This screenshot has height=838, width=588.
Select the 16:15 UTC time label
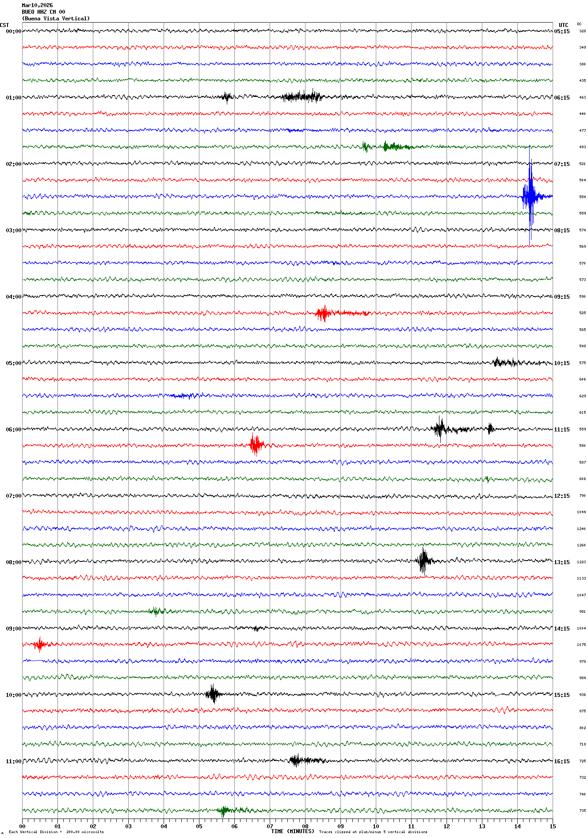click(x=562, y=761)
